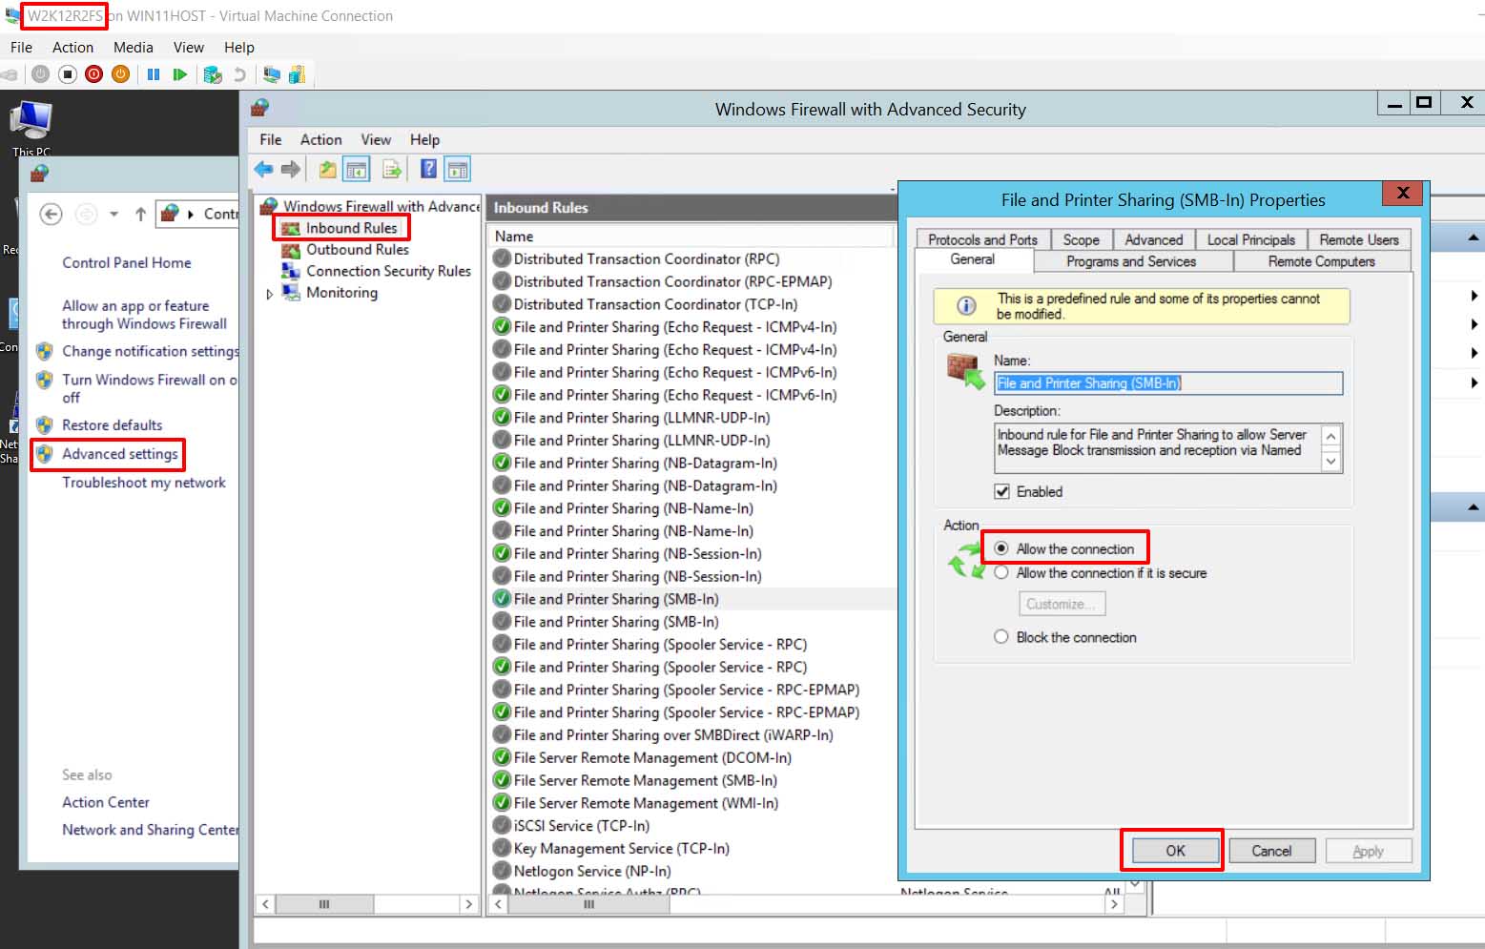Select 'Allow the connection if it is secure'
This screenshot has height=949, width=1485.
click(x=1001, y=573)
